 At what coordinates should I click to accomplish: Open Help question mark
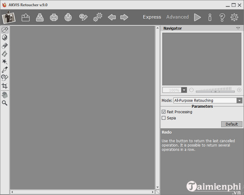tap(222, 18)
